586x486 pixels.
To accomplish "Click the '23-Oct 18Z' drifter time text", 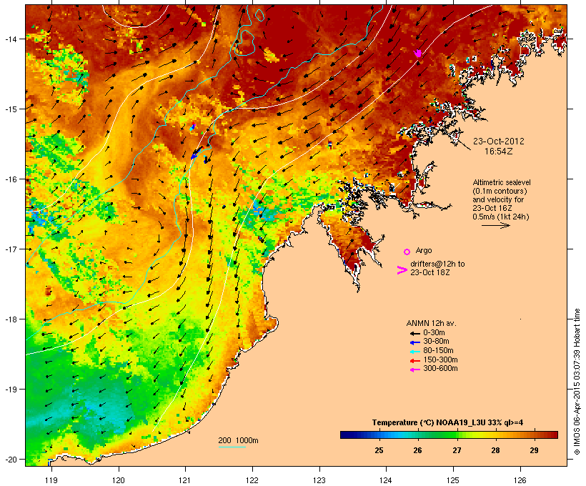I will pyautogui.click(x=430, y=272).
